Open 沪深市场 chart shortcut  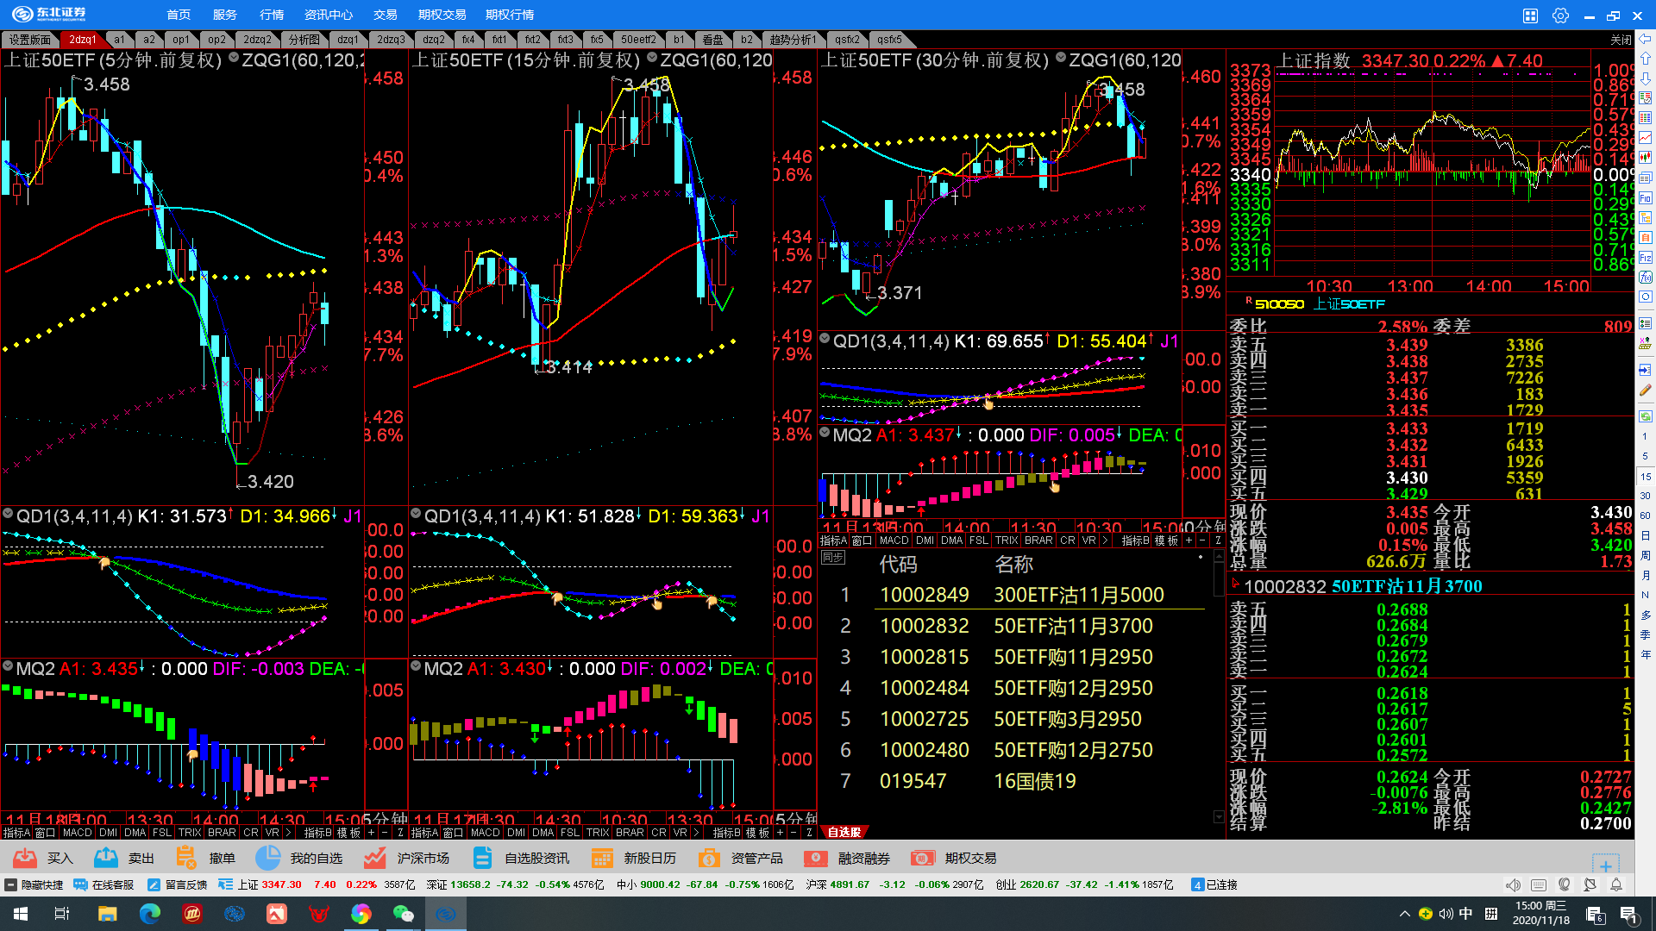[x=374, y=858]
